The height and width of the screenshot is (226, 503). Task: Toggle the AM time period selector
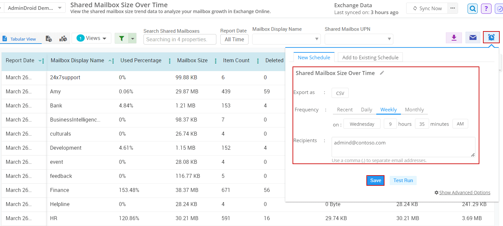point(460,123)
